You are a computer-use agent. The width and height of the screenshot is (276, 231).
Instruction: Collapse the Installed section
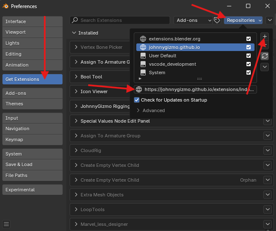tap(74, 33)
